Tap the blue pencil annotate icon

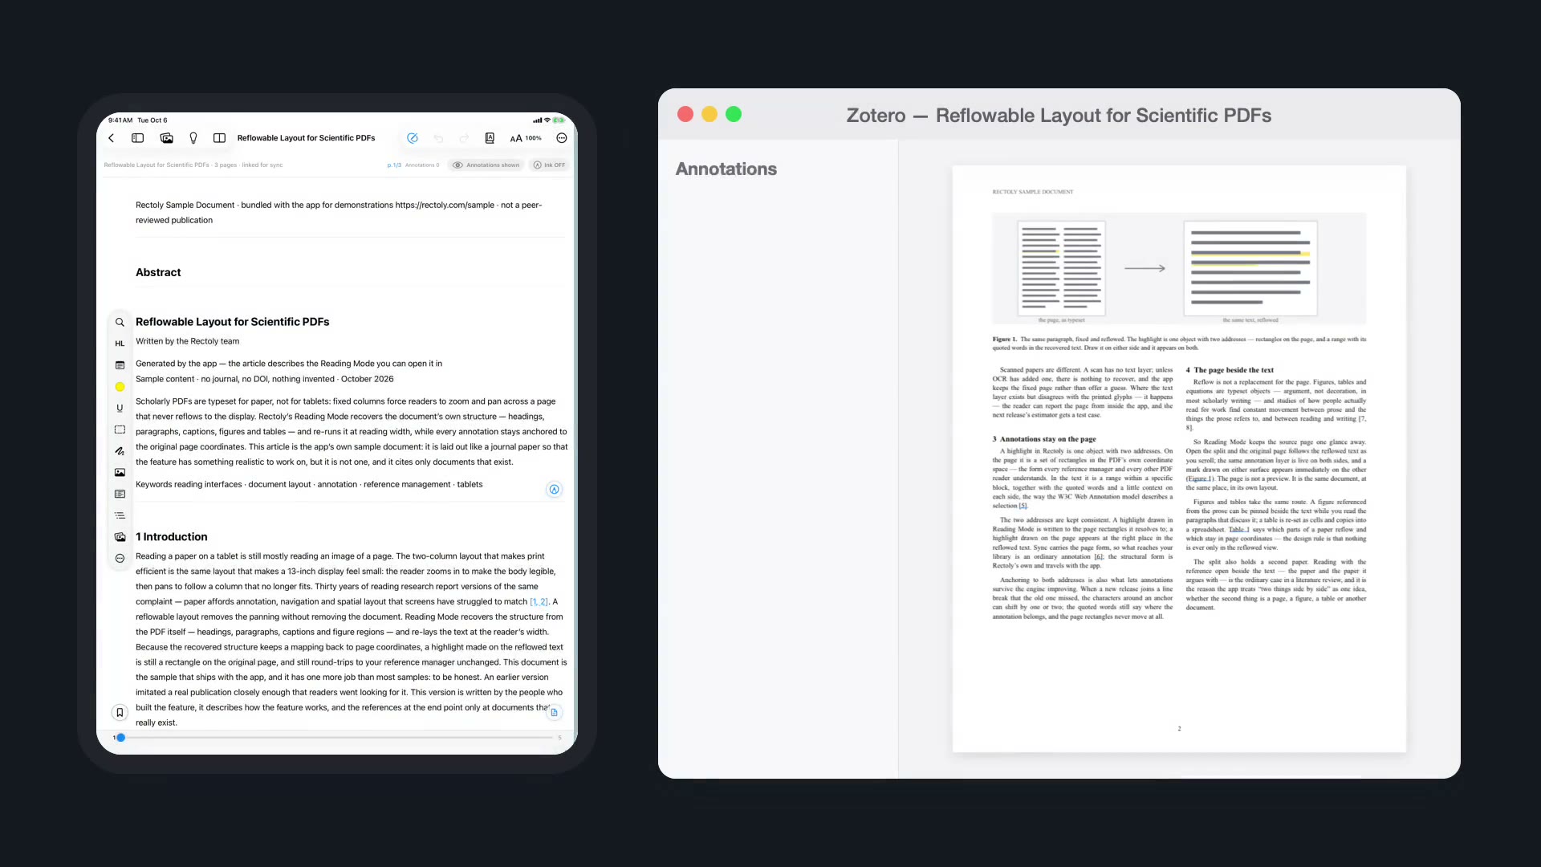pyautogui.click(x=413, y=138)
